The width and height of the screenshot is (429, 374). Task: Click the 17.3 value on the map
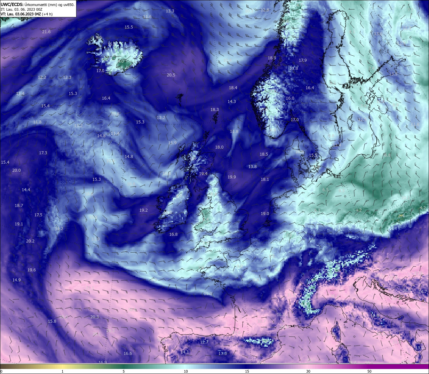(43, 153)
